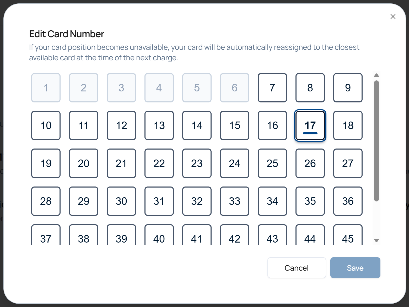Select card number 7

[x=272, y=88]
